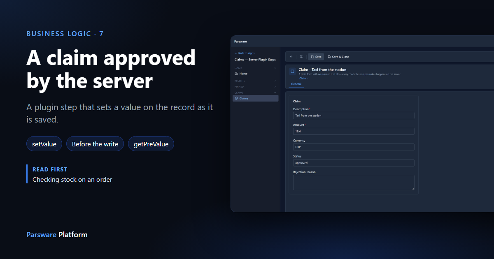Click the pin icon in the form toolbar

click(x=301, y=57)
